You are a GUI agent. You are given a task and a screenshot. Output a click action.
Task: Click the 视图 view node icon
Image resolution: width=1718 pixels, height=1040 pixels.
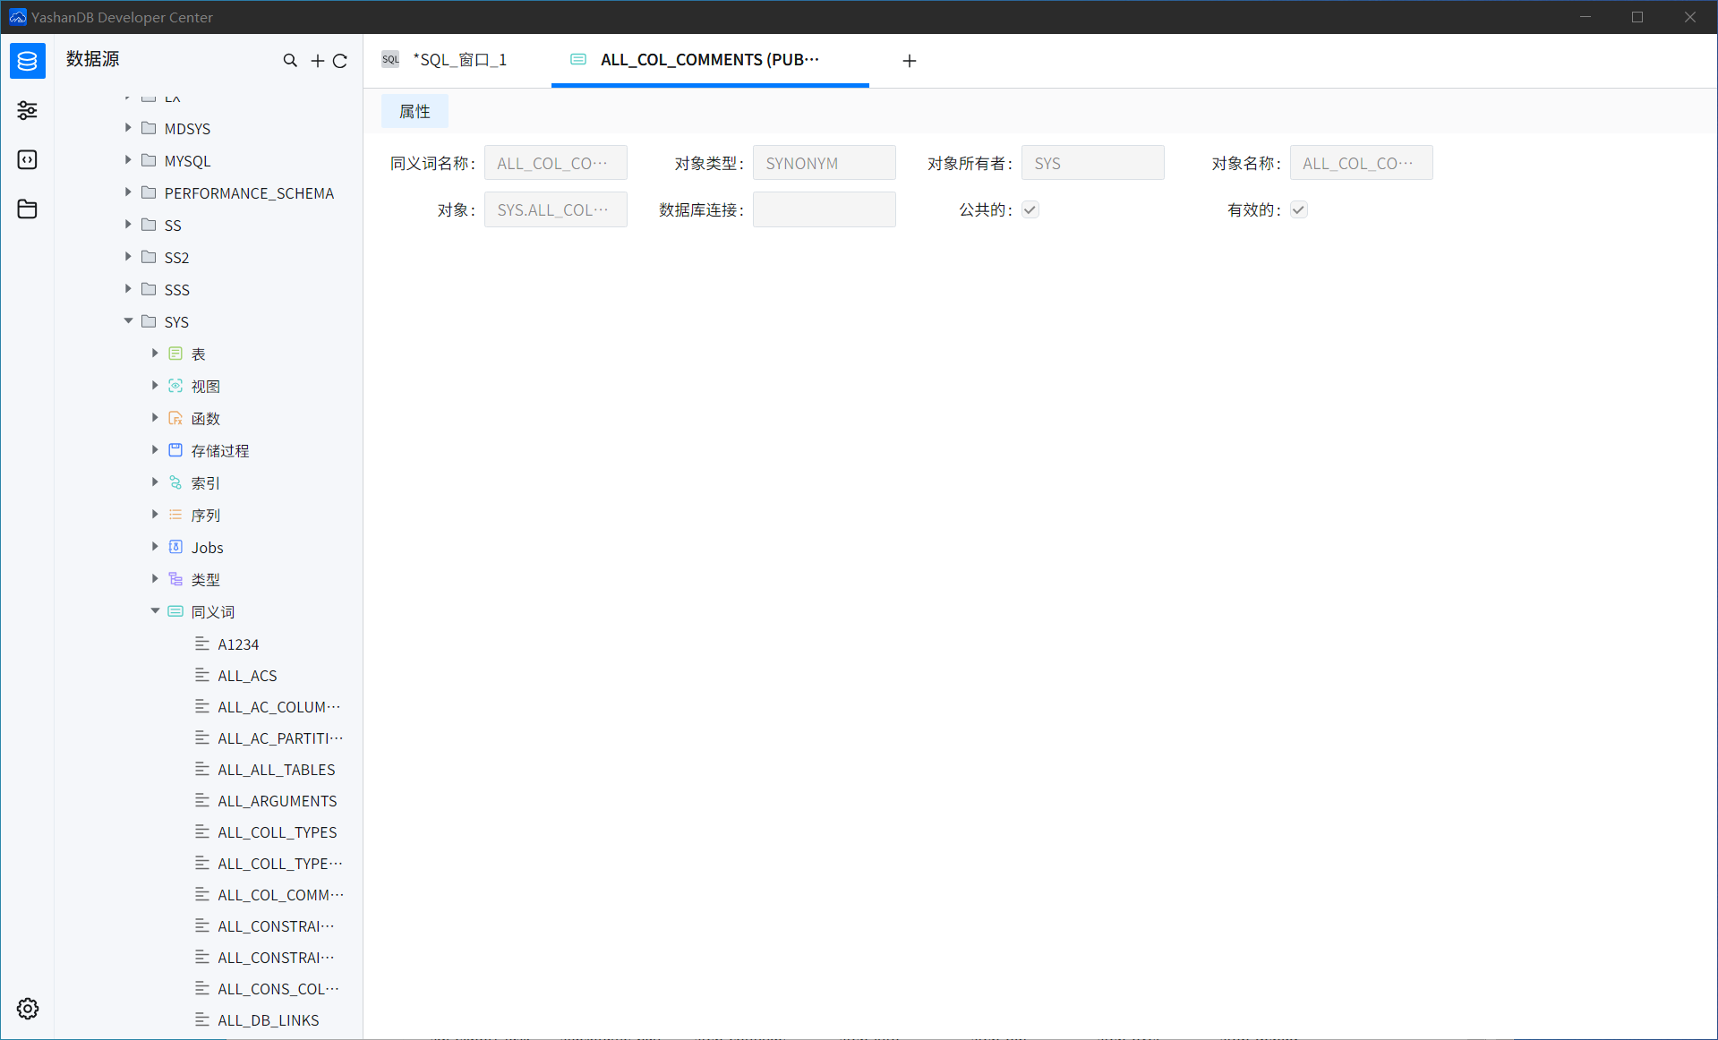(175, 386)
